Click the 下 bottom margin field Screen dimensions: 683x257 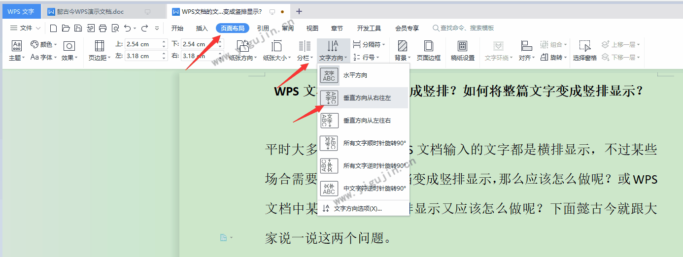[200, 44]
